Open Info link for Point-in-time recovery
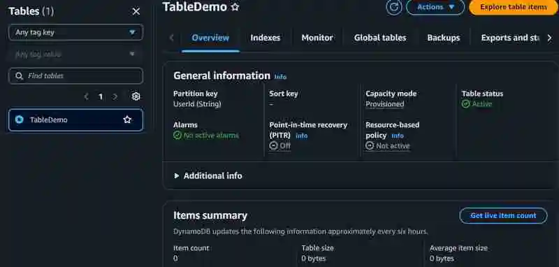559x267 pixels. point(302,136)
